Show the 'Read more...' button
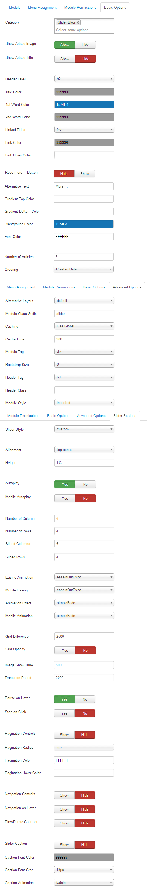Screen dimensions: 147x892 point(85,174)
